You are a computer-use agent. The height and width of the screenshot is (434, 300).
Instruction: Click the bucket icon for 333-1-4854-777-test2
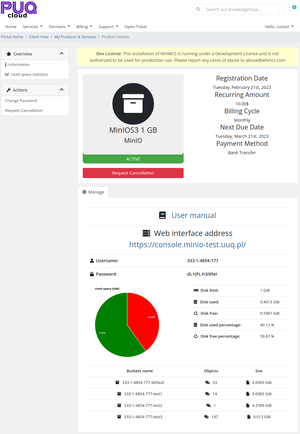point(119,405)
